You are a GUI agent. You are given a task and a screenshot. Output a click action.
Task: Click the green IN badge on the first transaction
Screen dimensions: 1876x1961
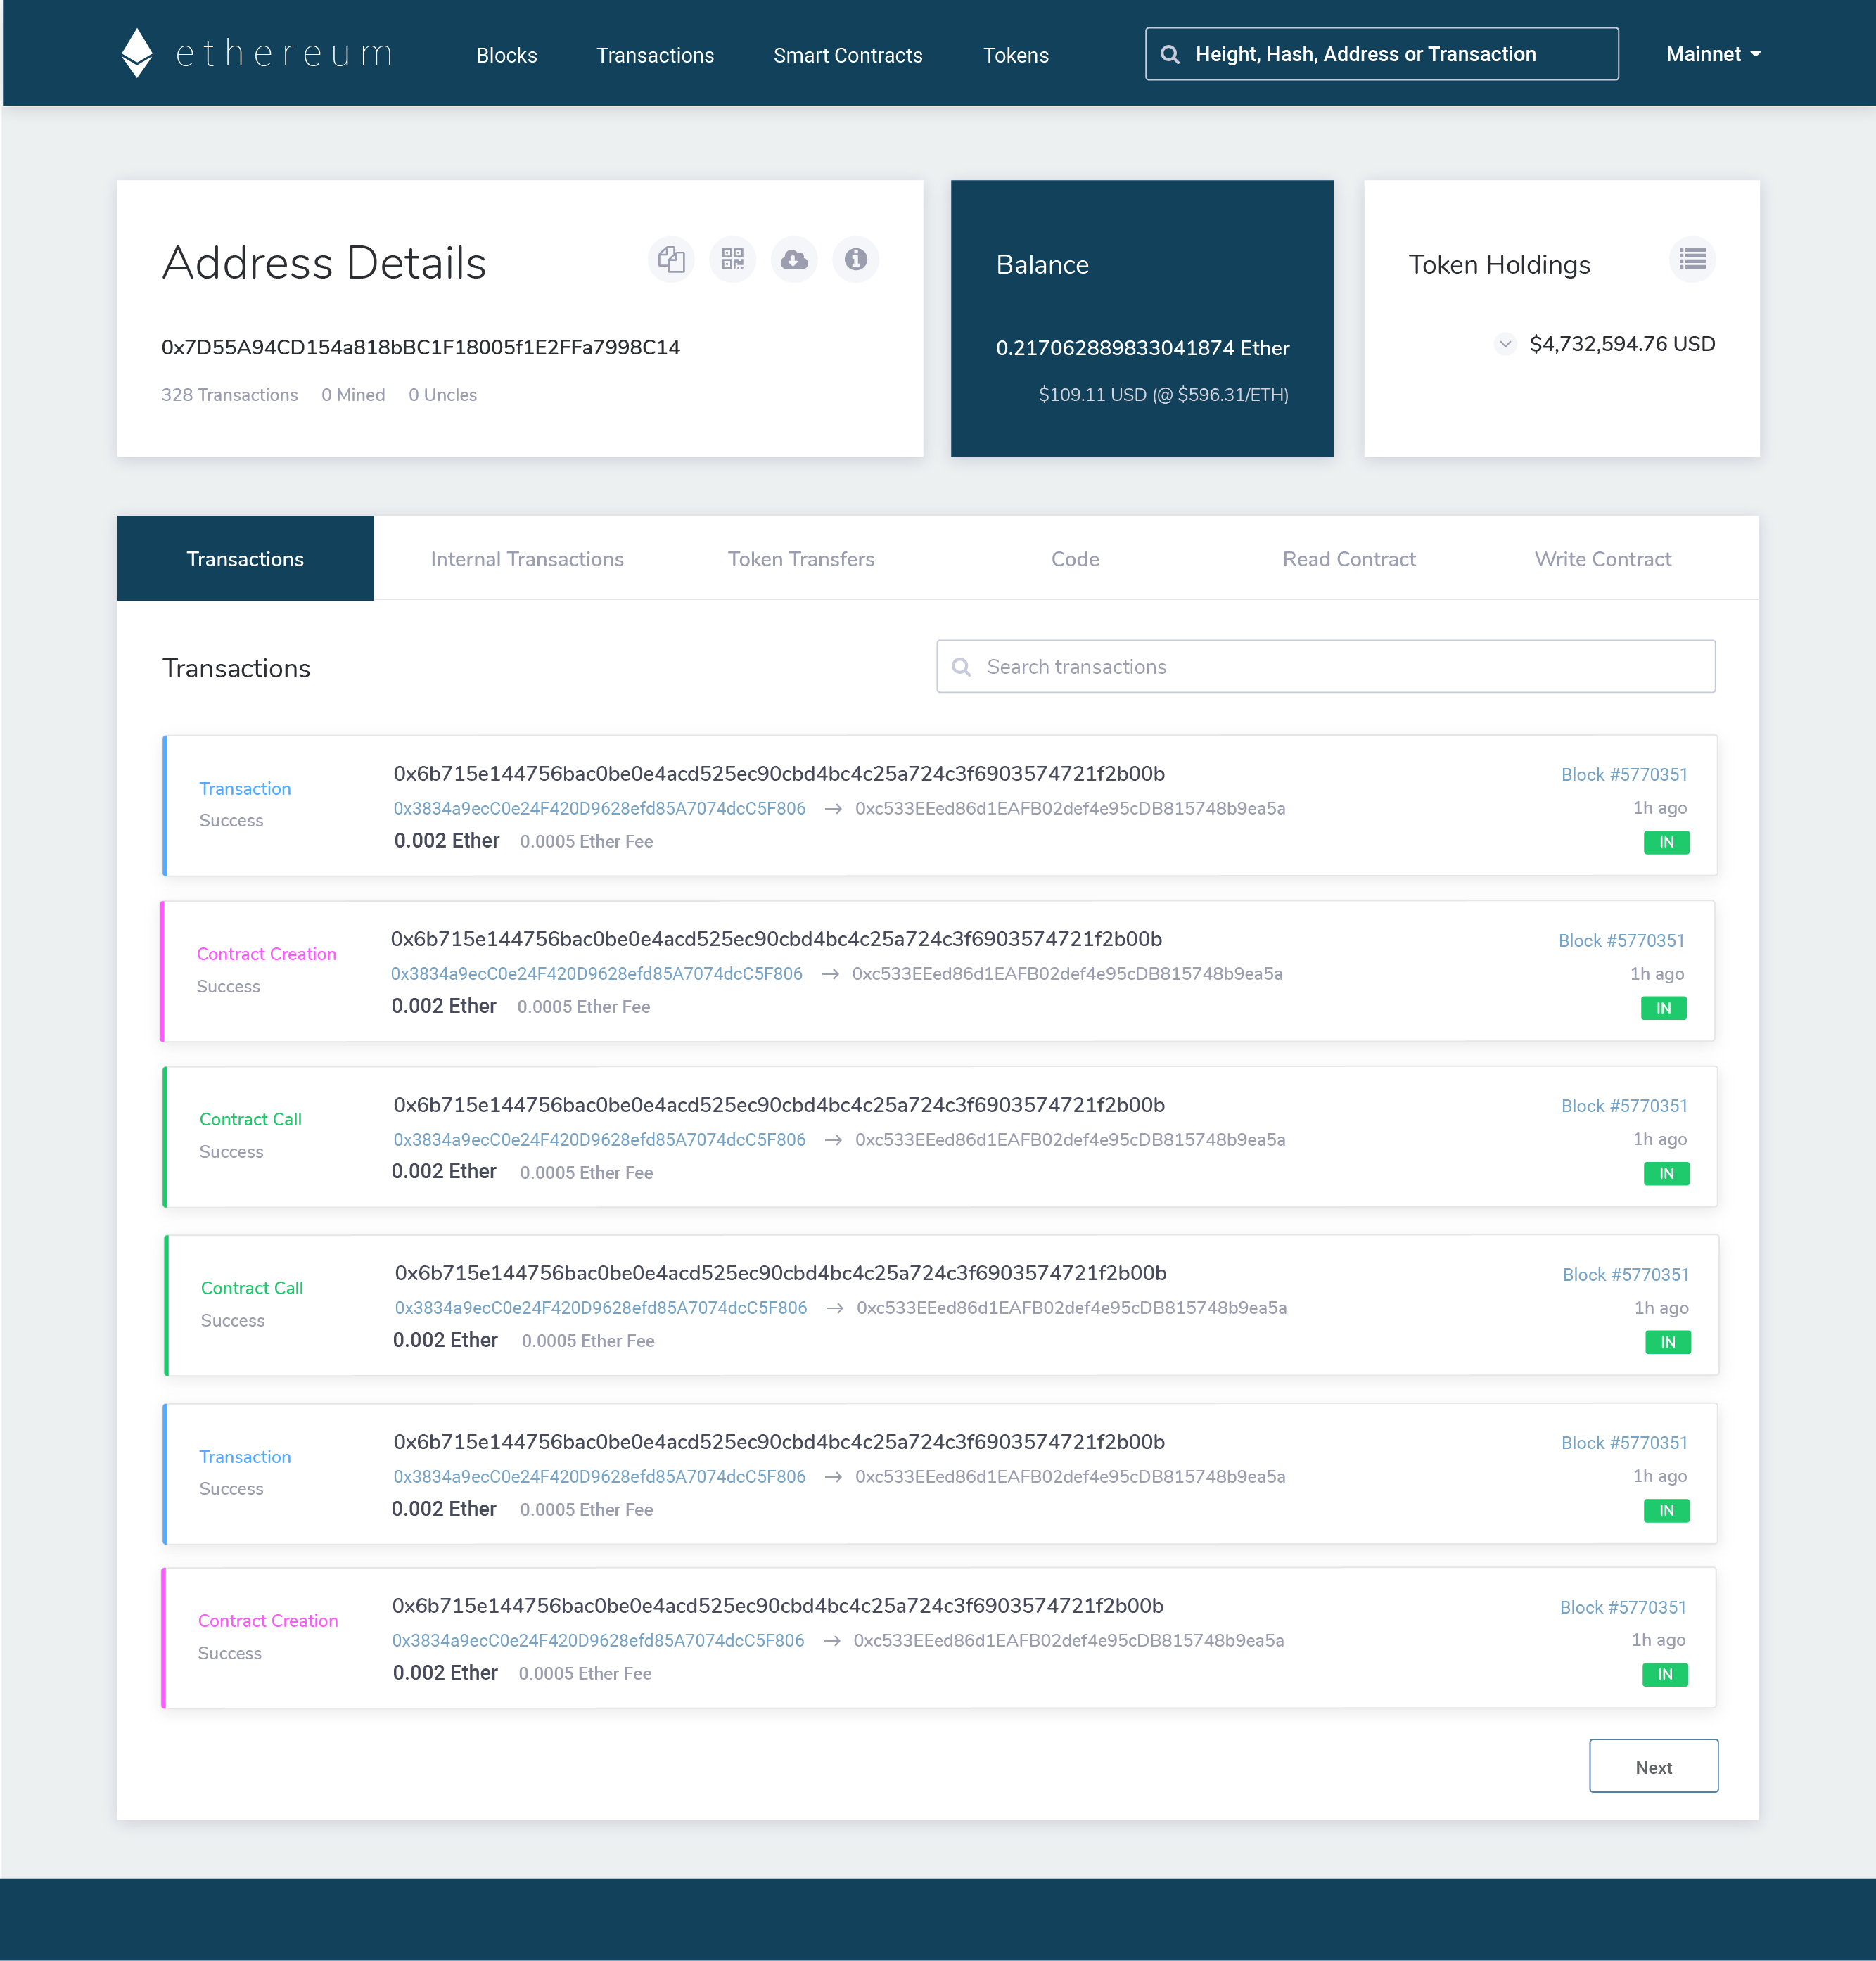coord(1666,842)
